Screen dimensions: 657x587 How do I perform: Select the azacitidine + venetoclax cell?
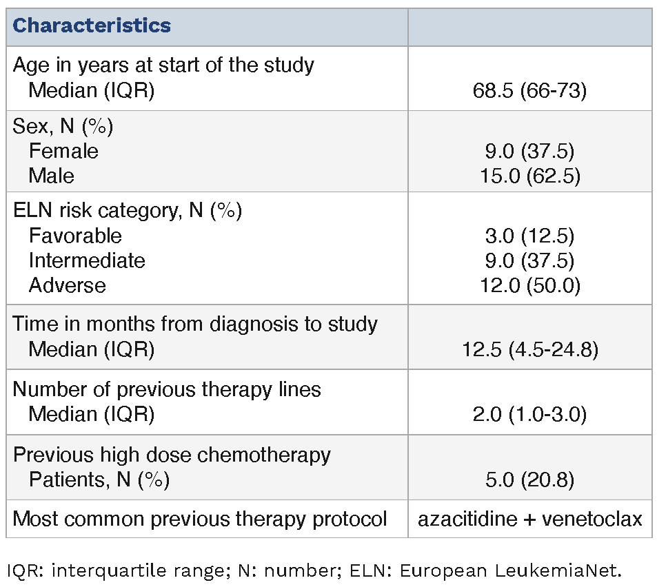529,518
